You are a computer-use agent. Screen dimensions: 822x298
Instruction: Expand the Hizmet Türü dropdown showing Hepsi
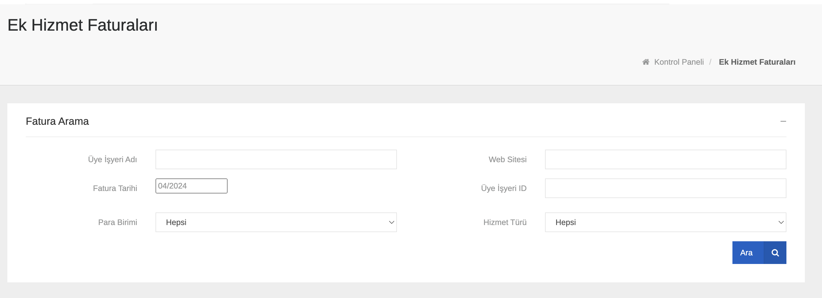coord(665,222)
